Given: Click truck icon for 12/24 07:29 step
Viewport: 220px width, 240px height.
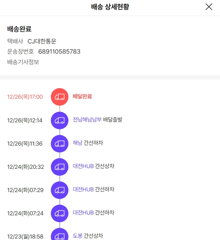Looking at the screenshot, I should coord(60,190).
